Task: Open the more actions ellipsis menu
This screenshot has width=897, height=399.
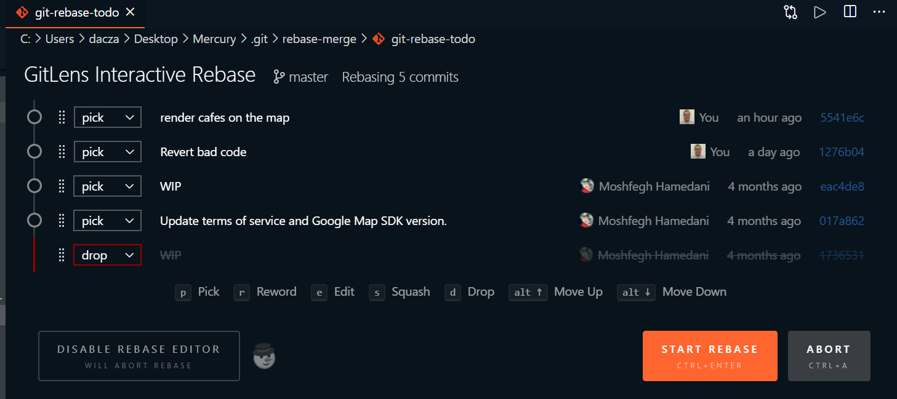Action: point(879,12)
